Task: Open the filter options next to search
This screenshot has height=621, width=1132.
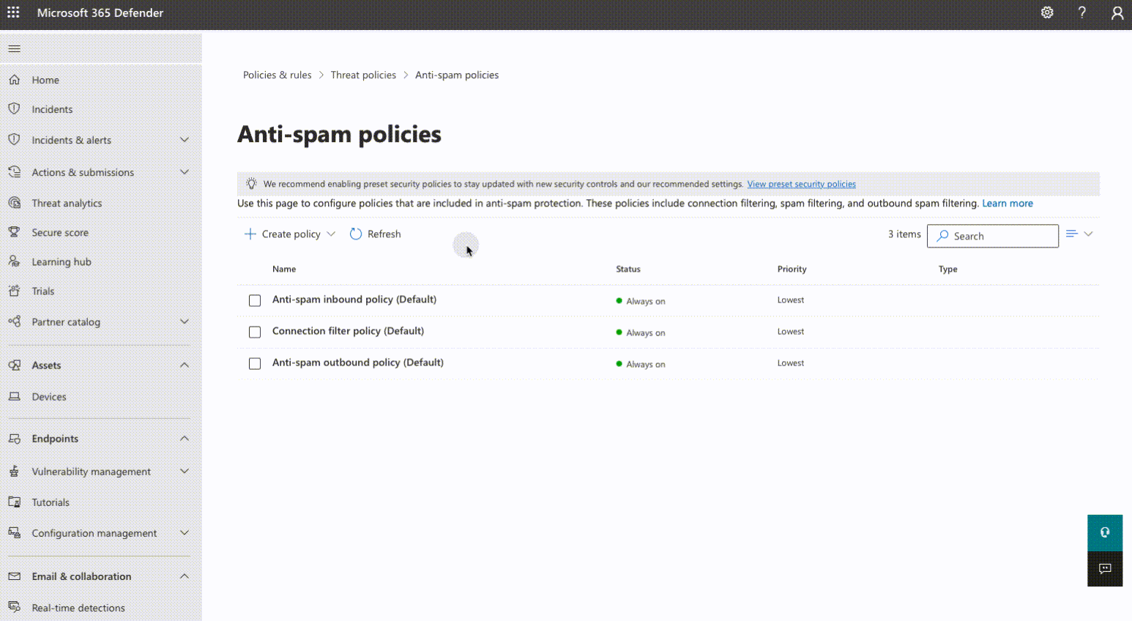Action: pos(1079,233)
